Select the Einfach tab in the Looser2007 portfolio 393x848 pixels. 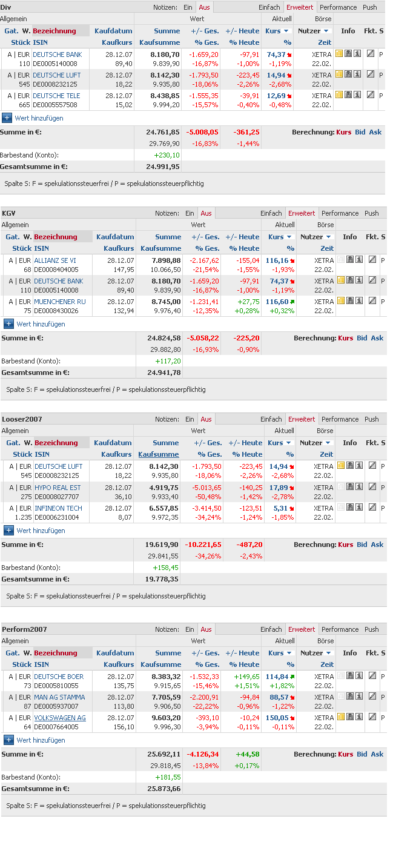pyautogui.click(x=271, y=419)
